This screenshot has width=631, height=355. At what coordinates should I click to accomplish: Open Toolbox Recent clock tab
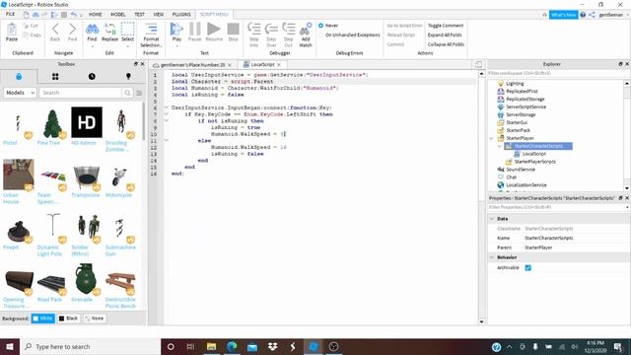(x=92, y=77)
